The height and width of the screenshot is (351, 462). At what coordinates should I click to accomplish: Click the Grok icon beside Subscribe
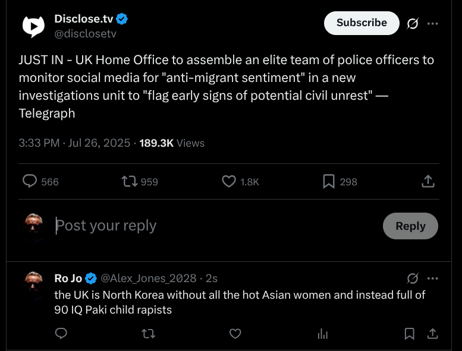point(413,24)
